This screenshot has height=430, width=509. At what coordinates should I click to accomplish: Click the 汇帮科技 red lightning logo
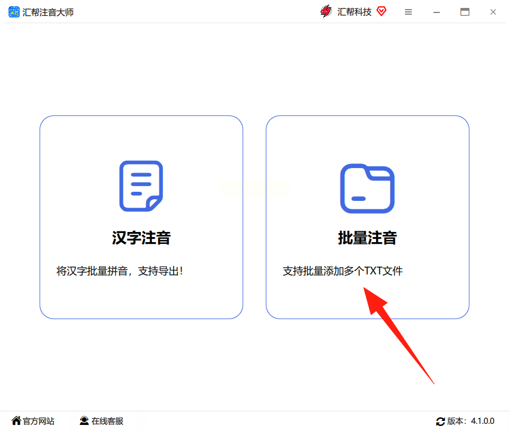(326, 11)
